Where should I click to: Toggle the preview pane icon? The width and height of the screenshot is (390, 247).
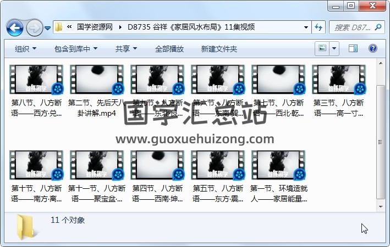tap(353, 49)
